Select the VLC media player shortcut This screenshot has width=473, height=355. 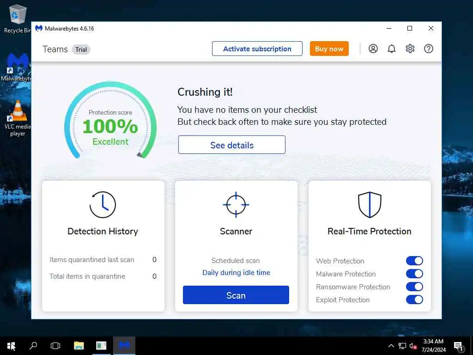(x=18, y=118)
